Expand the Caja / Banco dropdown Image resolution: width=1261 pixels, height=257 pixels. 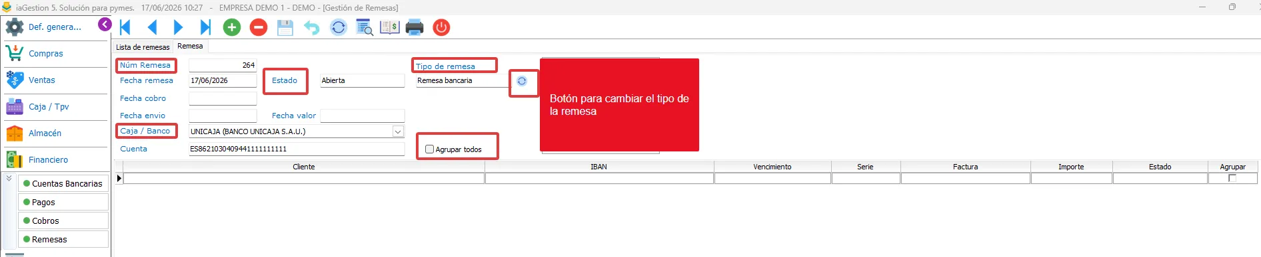pyautogui.click(x=398, y=131)
